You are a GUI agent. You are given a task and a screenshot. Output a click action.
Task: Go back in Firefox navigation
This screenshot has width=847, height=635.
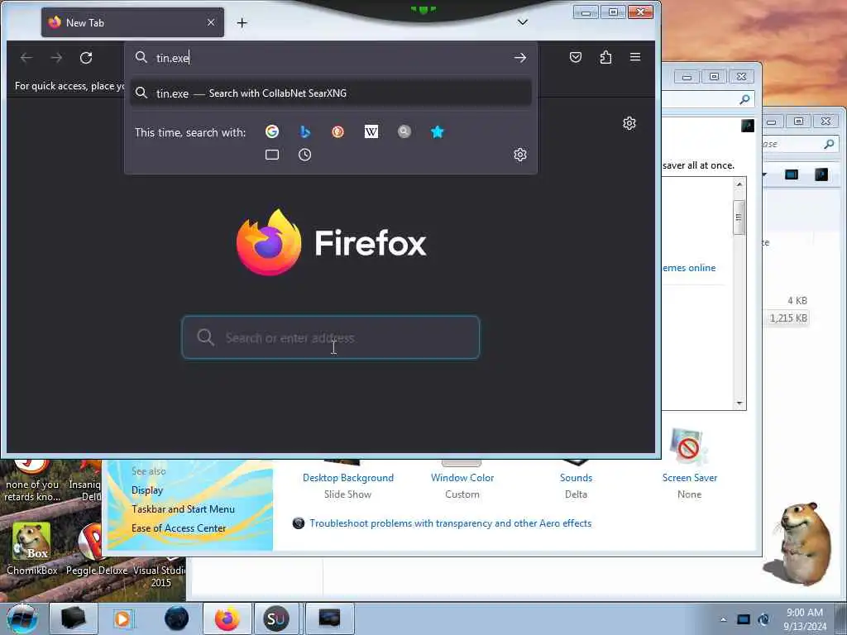pyautogui.click(x=26, y=58)
